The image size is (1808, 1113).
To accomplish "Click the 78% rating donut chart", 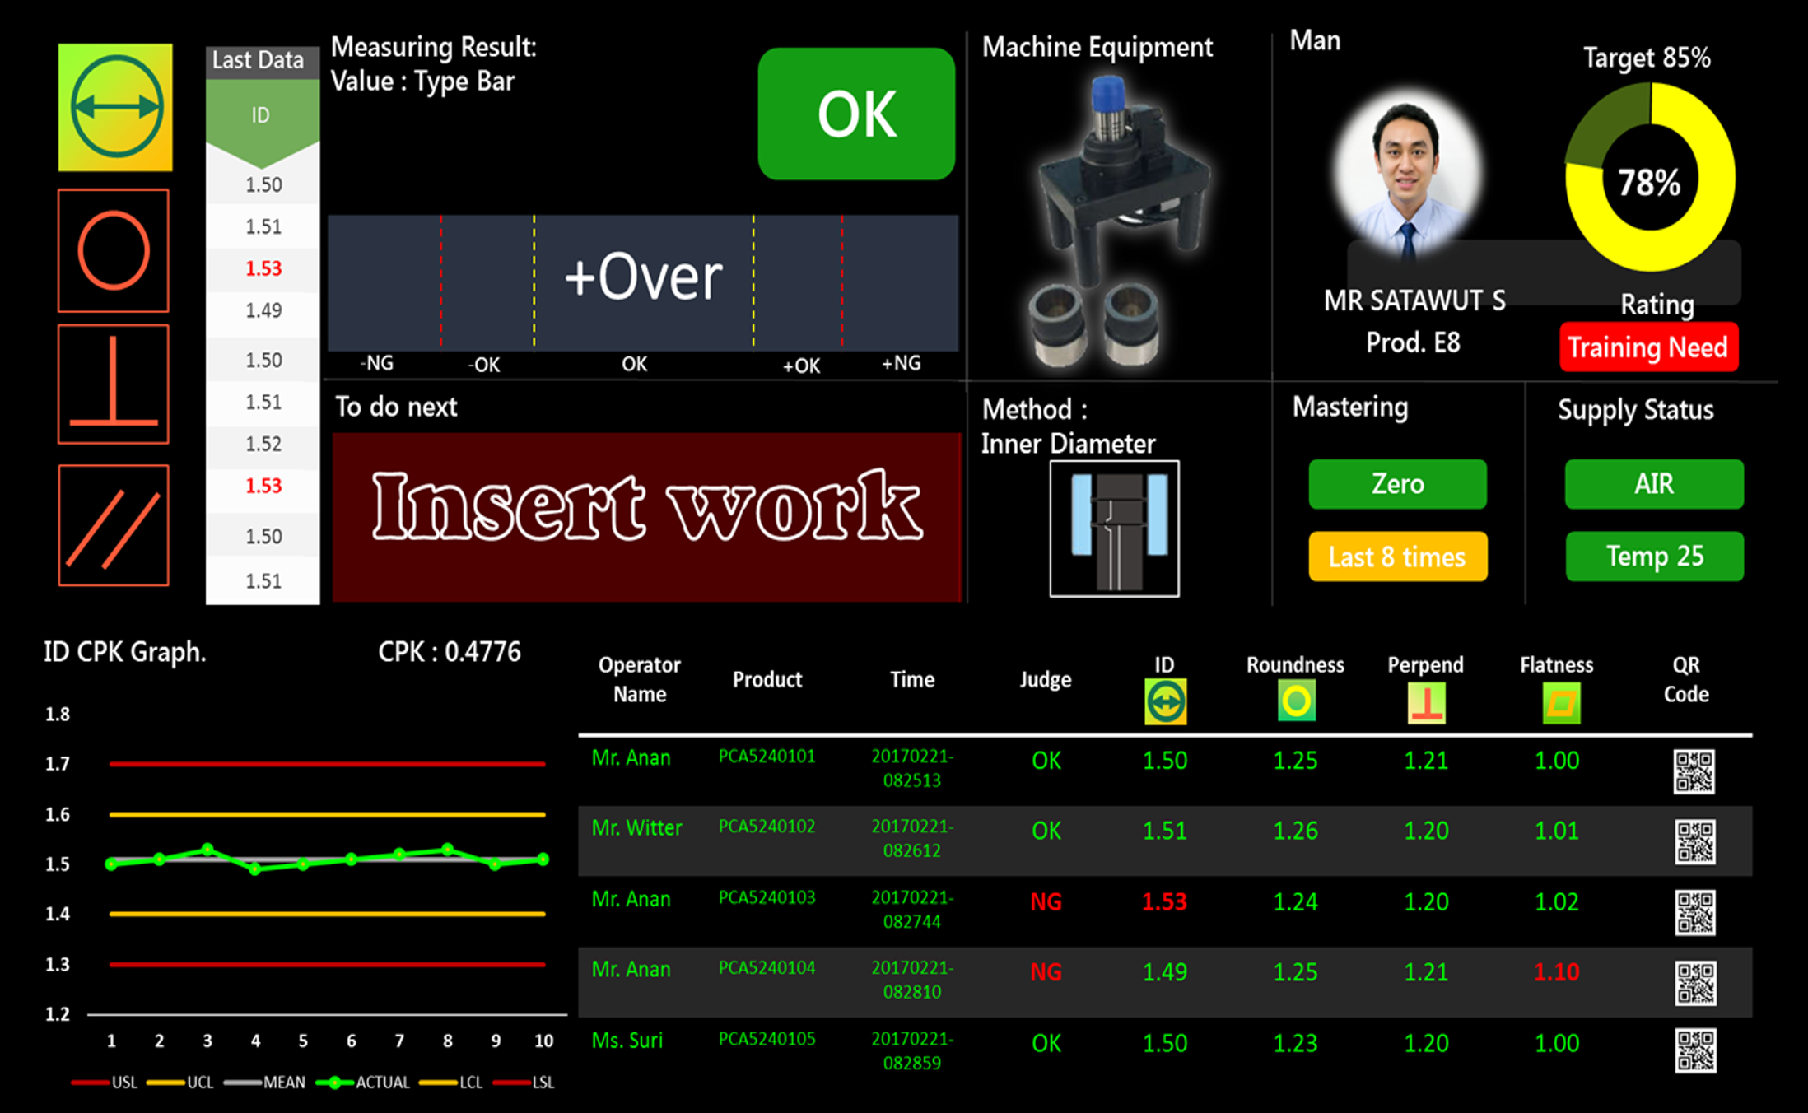I will (x=1649, y=178).
